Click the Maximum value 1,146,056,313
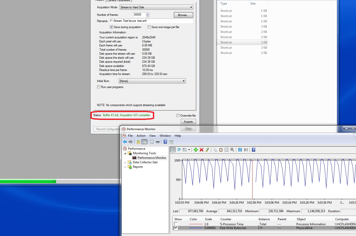 coord(313,211)
